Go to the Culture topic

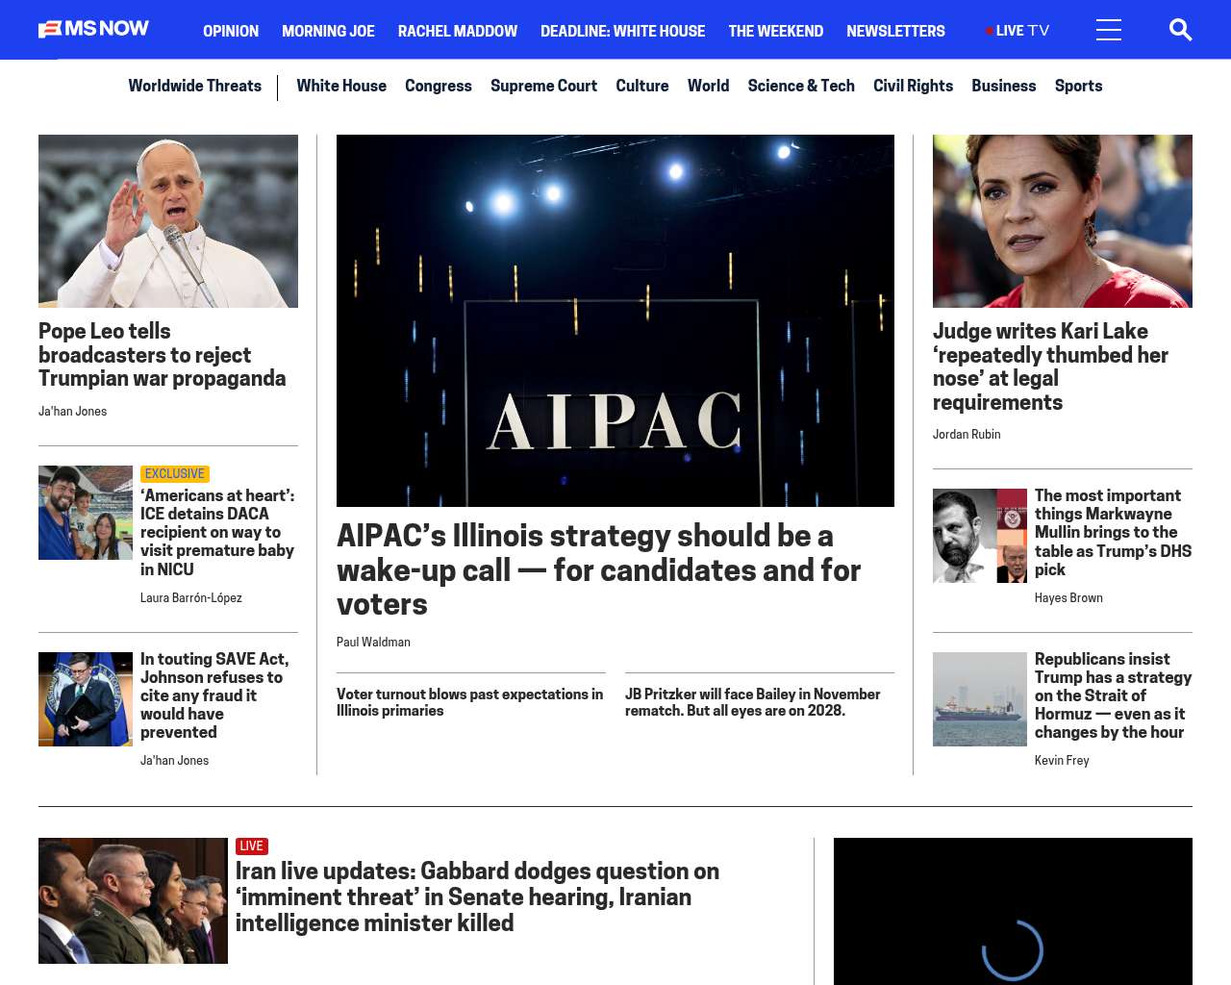pyautogui.click(x=642, y=86)
